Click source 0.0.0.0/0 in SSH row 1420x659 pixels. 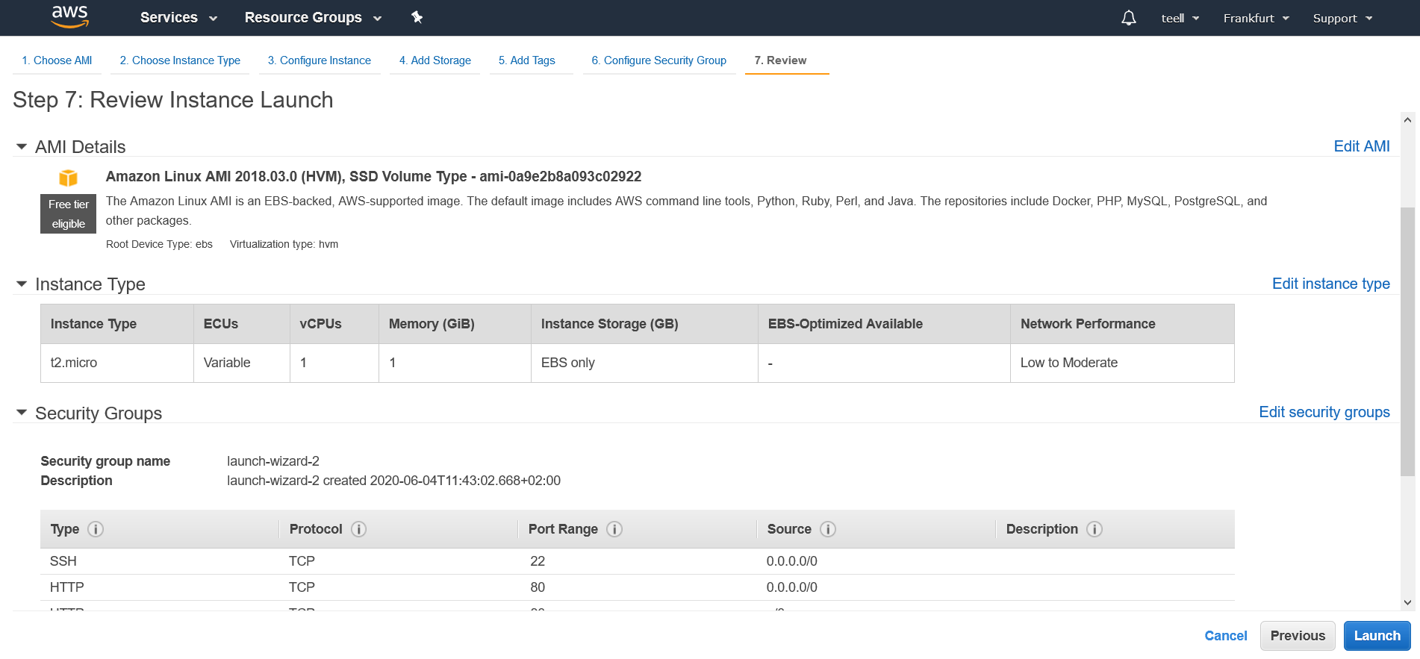(x=791, y=561)
